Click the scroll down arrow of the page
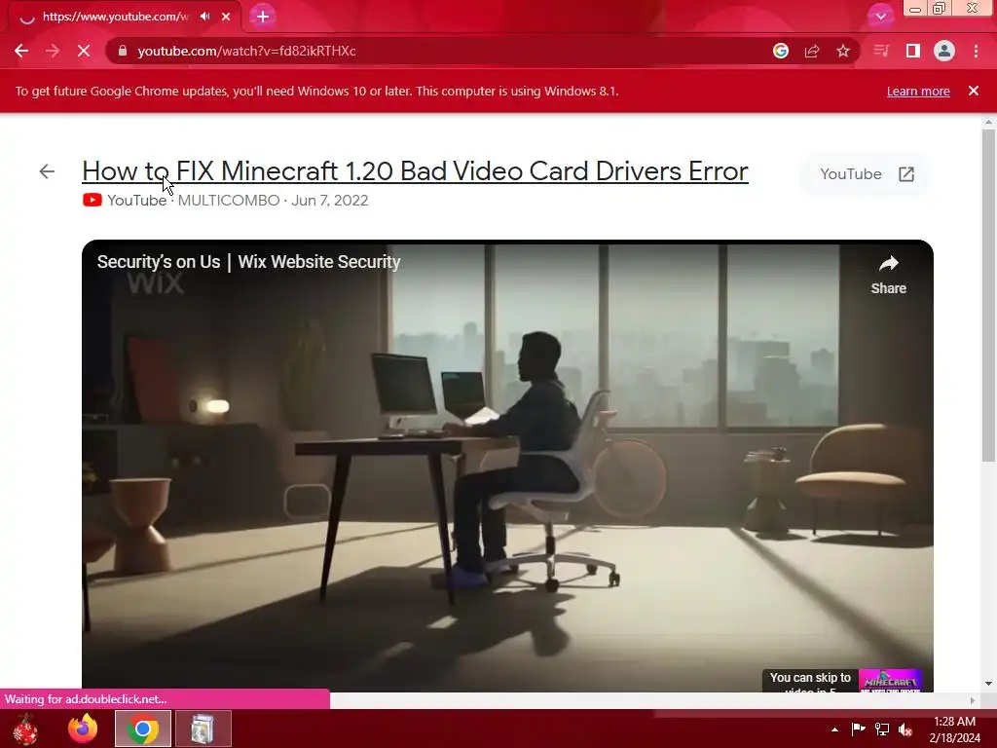This screenshot has width=997, height=748. 988,685
